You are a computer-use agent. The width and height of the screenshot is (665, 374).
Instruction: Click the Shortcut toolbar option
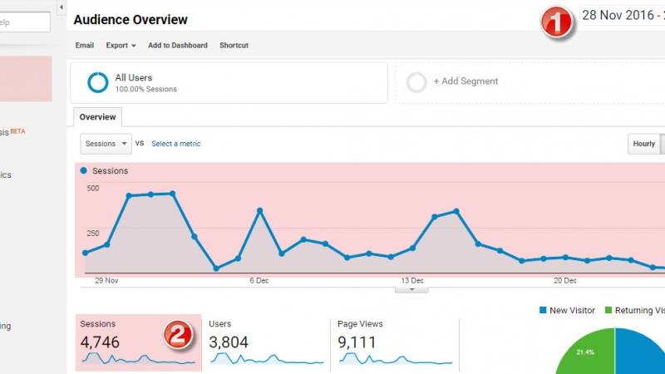point(234,46)
